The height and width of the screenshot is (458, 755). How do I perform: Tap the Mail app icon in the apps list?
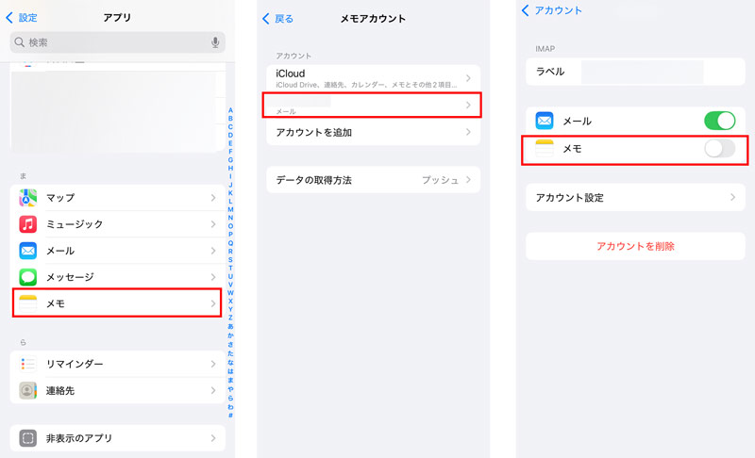(28, 251)
